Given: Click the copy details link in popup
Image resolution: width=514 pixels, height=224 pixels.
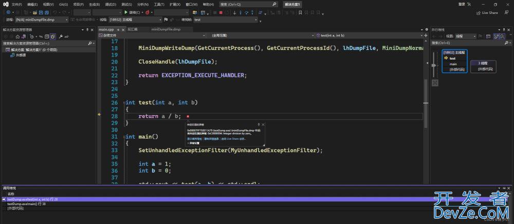Looking at the screenshot, I should [211, 139].
